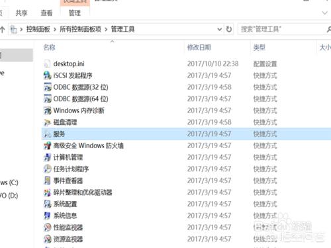Click the up-arrow navigation button

[3, 29]
